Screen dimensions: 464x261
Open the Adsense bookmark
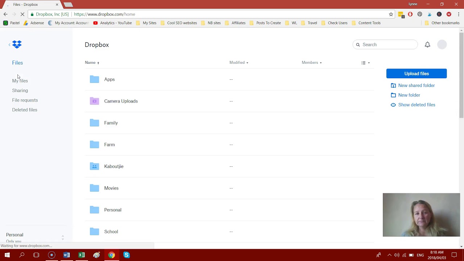coord(34,23)
